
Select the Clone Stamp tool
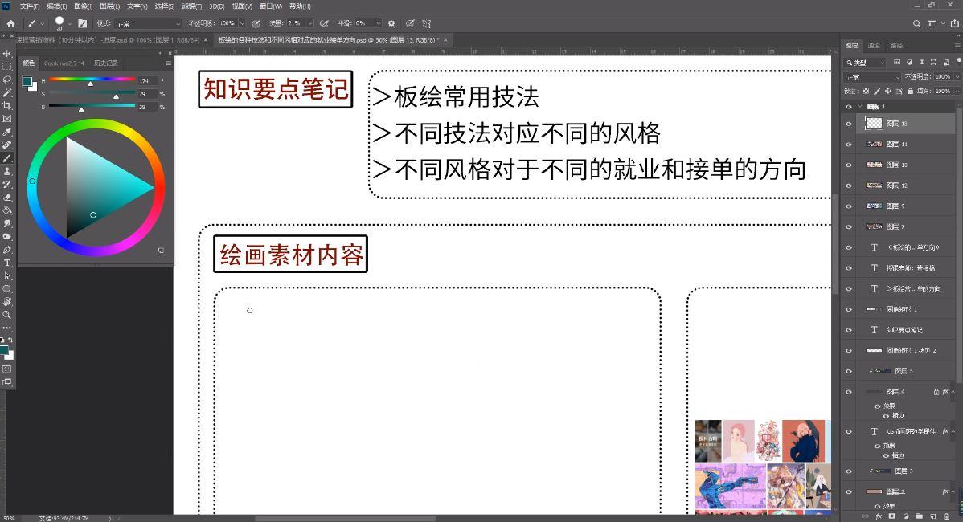tap(6, 171)
